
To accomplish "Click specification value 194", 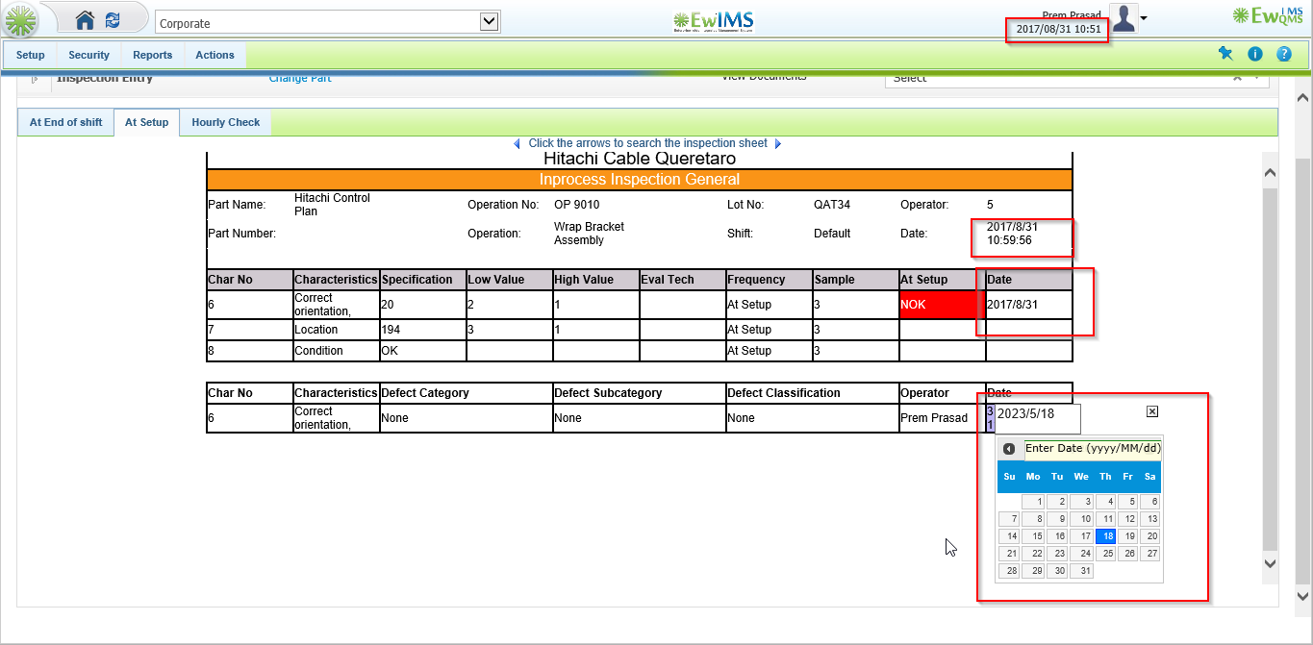I will 423,330.
